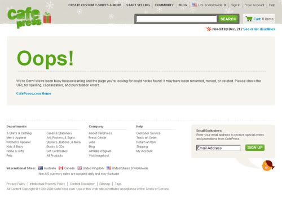The width and height of the screenshot is (282, 204).
Task: Open the Blog menu item in header
Action: 183,5
